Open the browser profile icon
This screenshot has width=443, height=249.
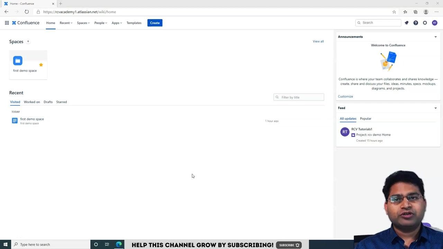point(426,12)
